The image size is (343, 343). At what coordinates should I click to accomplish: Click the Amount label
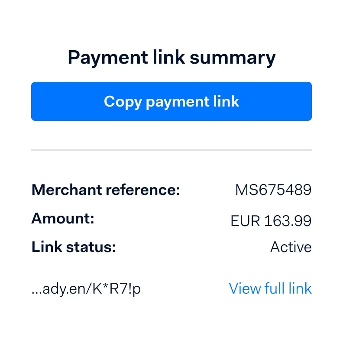pos(63,218)
